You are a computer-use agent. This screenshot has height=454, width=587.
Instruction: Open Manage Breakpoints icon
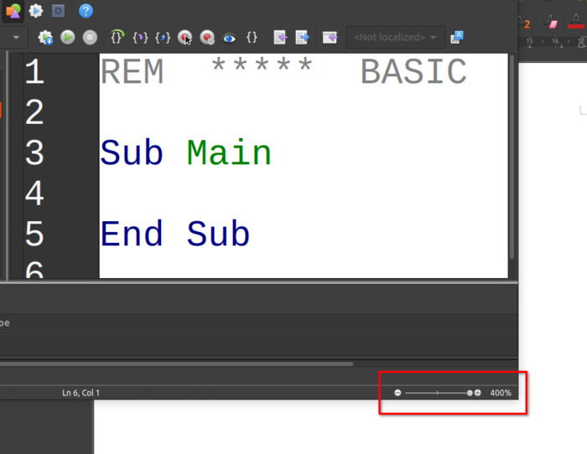click(x=207, y=38)
